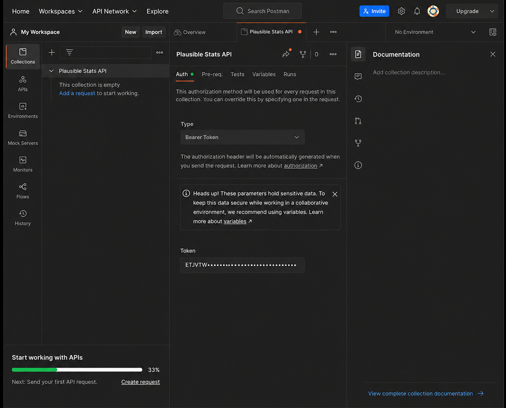Screen dimensions: 506x408
Task: Open Monitors in the sidebar
Action: (x=23, y=164)
